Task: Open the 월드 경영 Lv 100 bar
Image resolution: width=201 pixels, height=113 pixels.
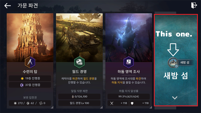Action: tap(79, 103)
